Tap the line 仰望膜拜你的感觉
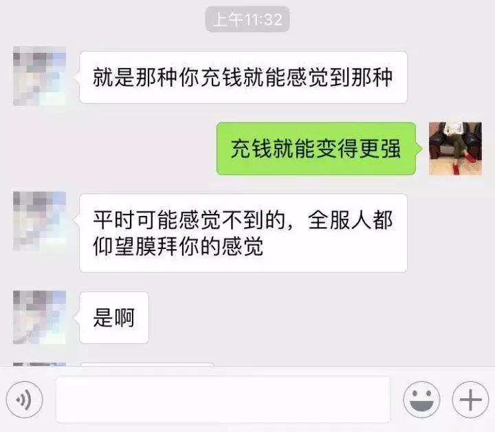495x432 pixels. pyautogui.click(x=178, y=246)
